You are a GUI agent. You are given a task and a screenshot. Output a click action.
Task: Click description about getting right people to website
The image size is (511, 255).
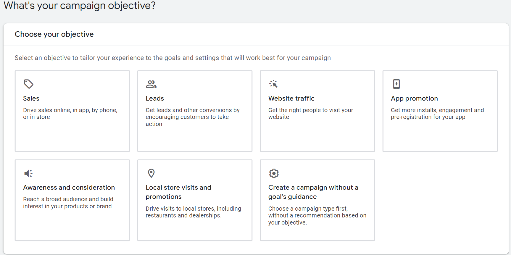(x=311, y=114)
